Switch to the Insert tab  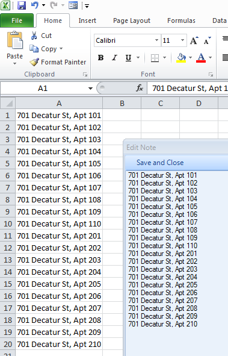pyautogui.click(x=87, y=20)
